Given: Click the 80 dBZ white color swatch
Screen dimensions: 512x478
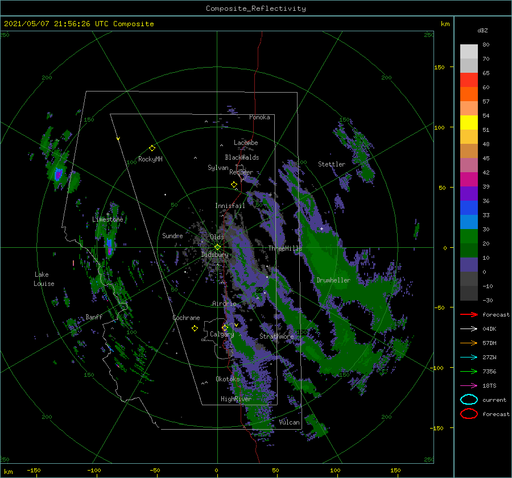Looking at the screenshot, I should coord(469,51).
